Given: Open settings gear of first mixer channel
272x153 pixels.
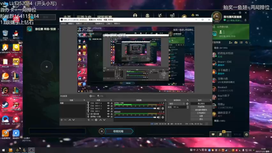Looking at the screenshot, I should coord(163,108).
